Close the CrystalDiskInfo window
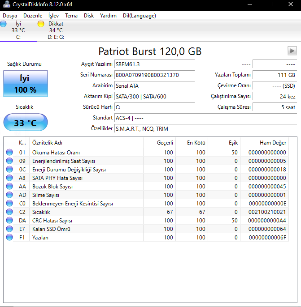301x307 pixels. tap(291, 4)
